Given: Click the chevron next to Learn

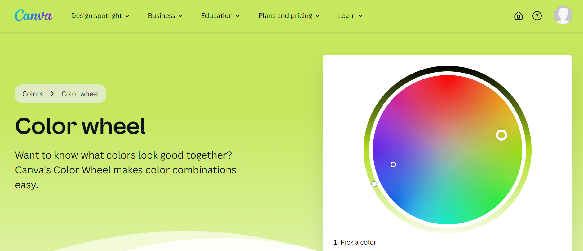Looking at the screenshot, I should [360, 16].
